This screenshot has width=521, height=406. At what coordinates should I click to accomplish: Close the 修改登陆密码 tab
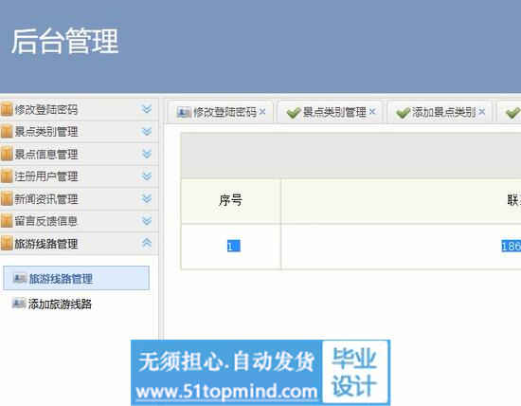pyautogui.click(x=262, y=112)
